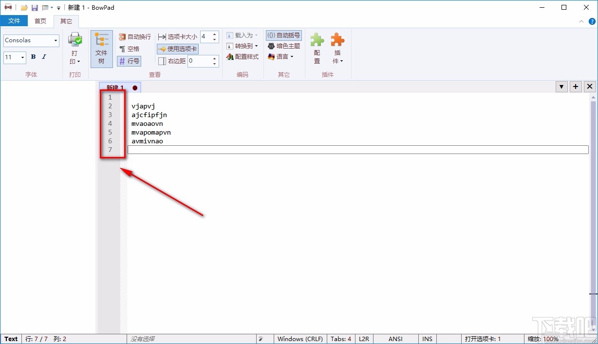
Task: Decrease right margin with down arrow
Action: click(215, 64)
